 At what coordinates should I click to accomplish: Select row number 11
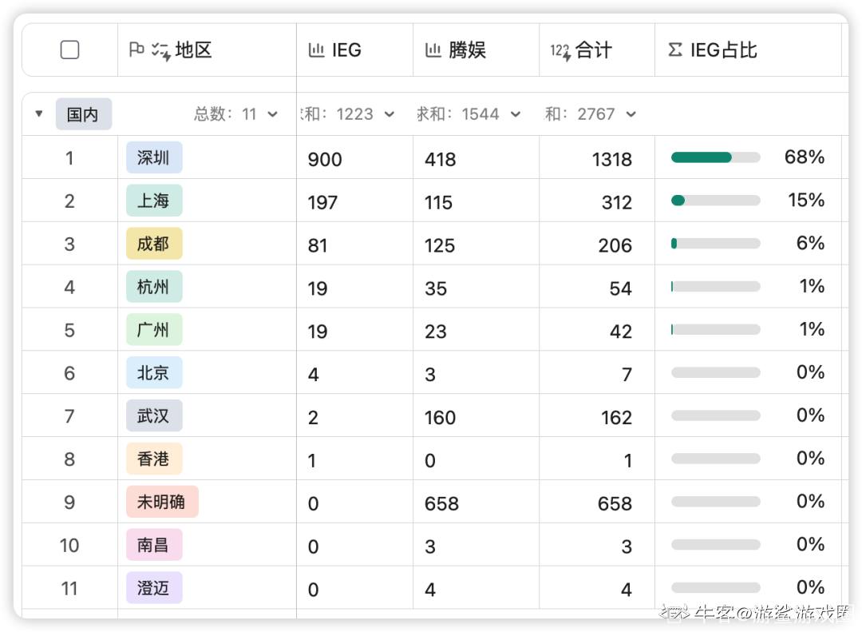click(x=69, y=589)
